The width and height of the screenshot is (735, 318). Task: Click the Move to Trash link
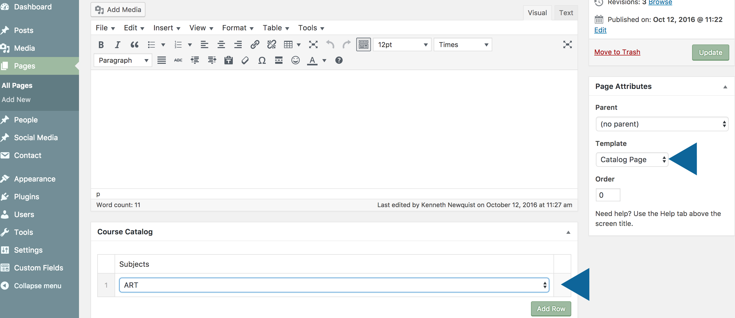click(617, 52)
